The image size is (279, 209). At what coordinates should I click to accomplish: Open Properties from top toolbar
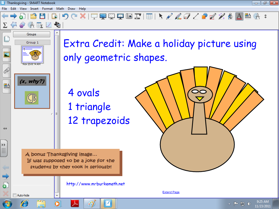[x=248, y=16]
